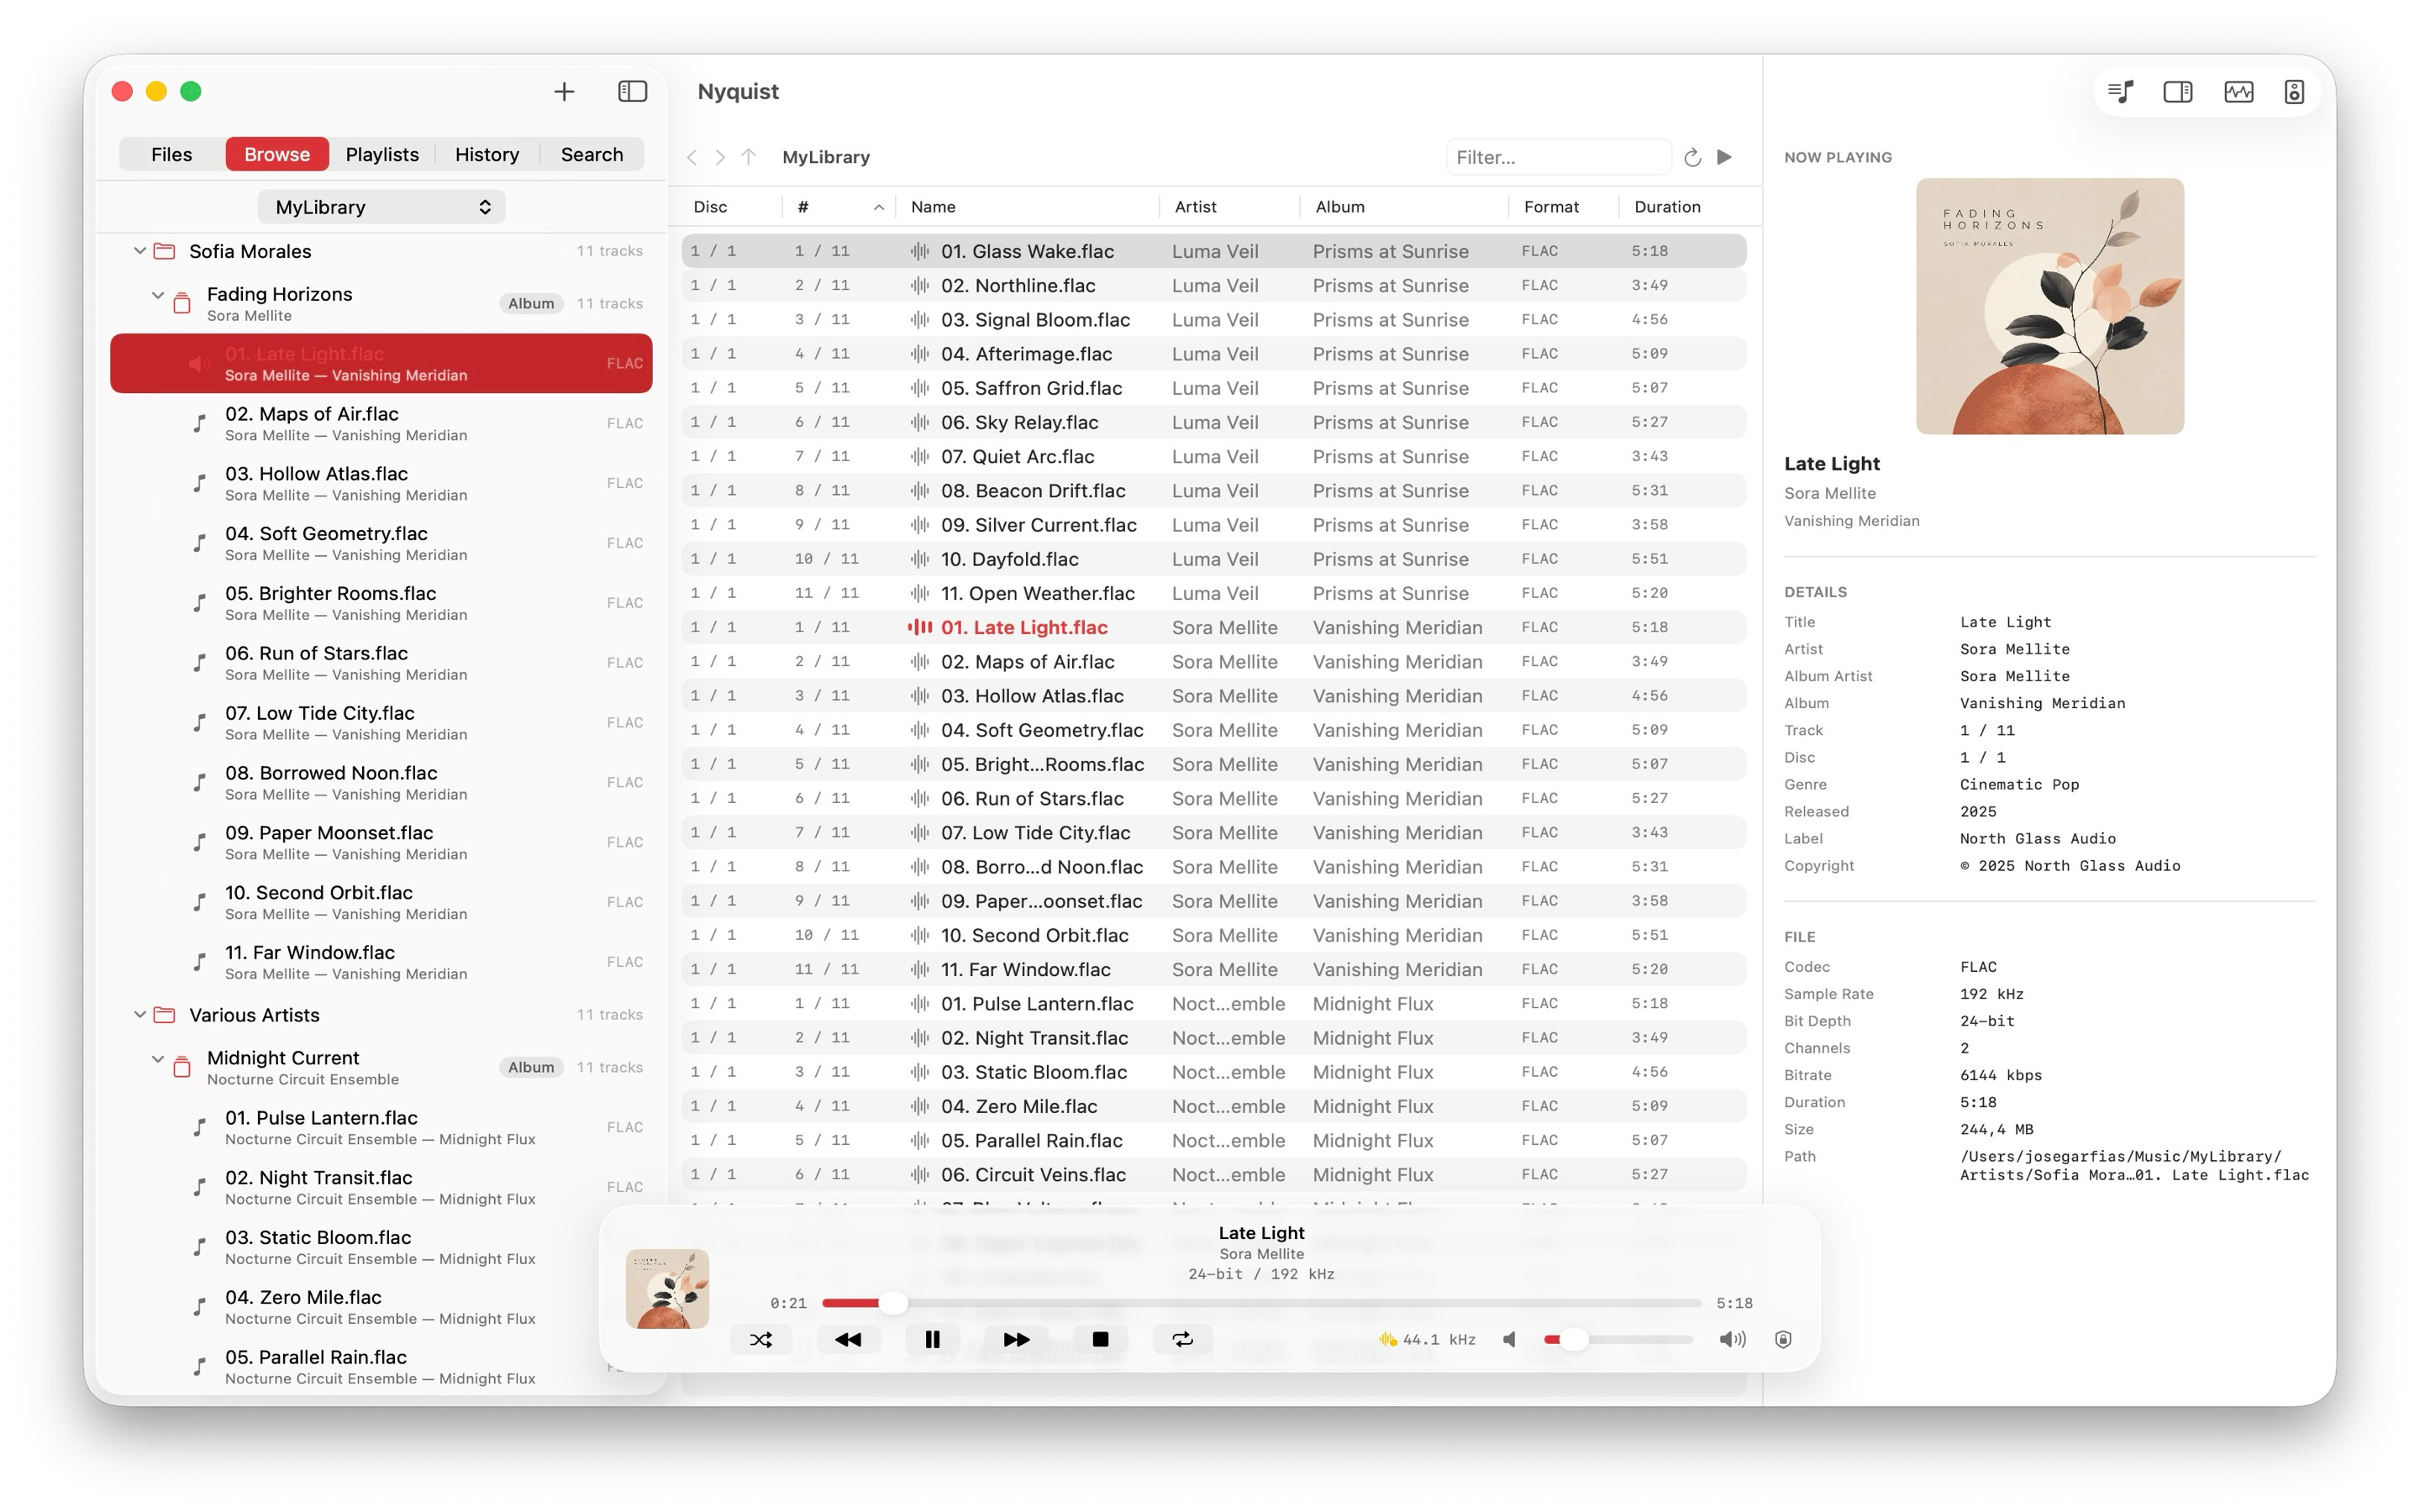Screen dimensions: 2420x1512
Task: Go forward with the right navigation arrow
Action: click(720, 157)
